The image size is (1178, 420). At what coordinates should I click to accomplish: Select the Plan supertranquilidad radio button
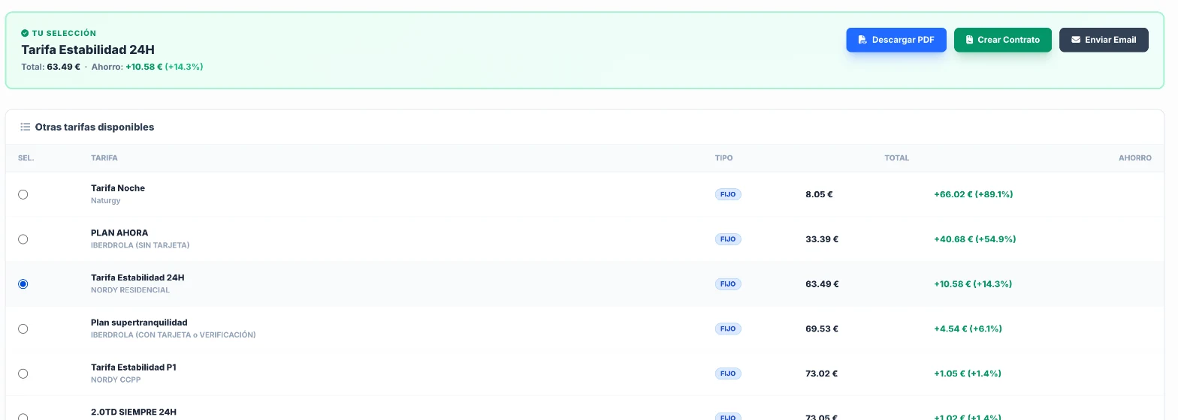pyautogui.click(x=23, y=328)
